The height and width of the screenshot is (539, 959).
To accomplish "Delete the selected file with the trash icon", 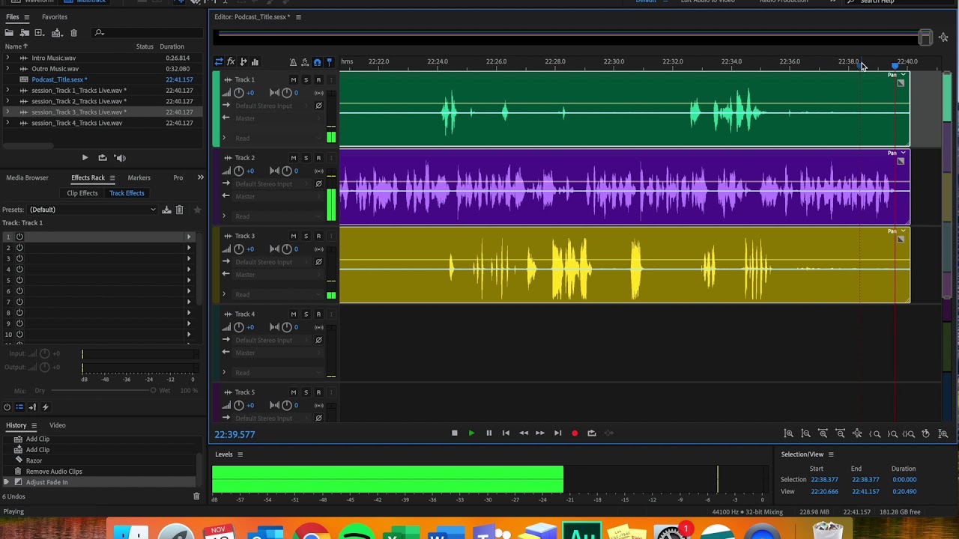I will pos(73,33).
